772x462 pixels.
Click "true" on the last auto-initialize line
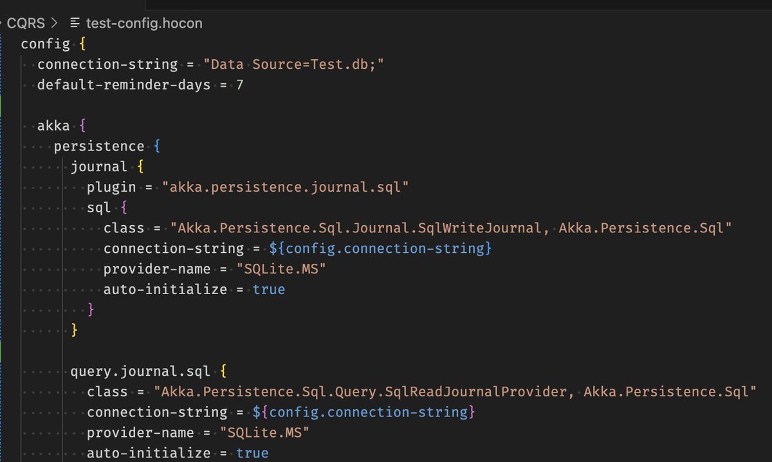(x=252, y=453)
